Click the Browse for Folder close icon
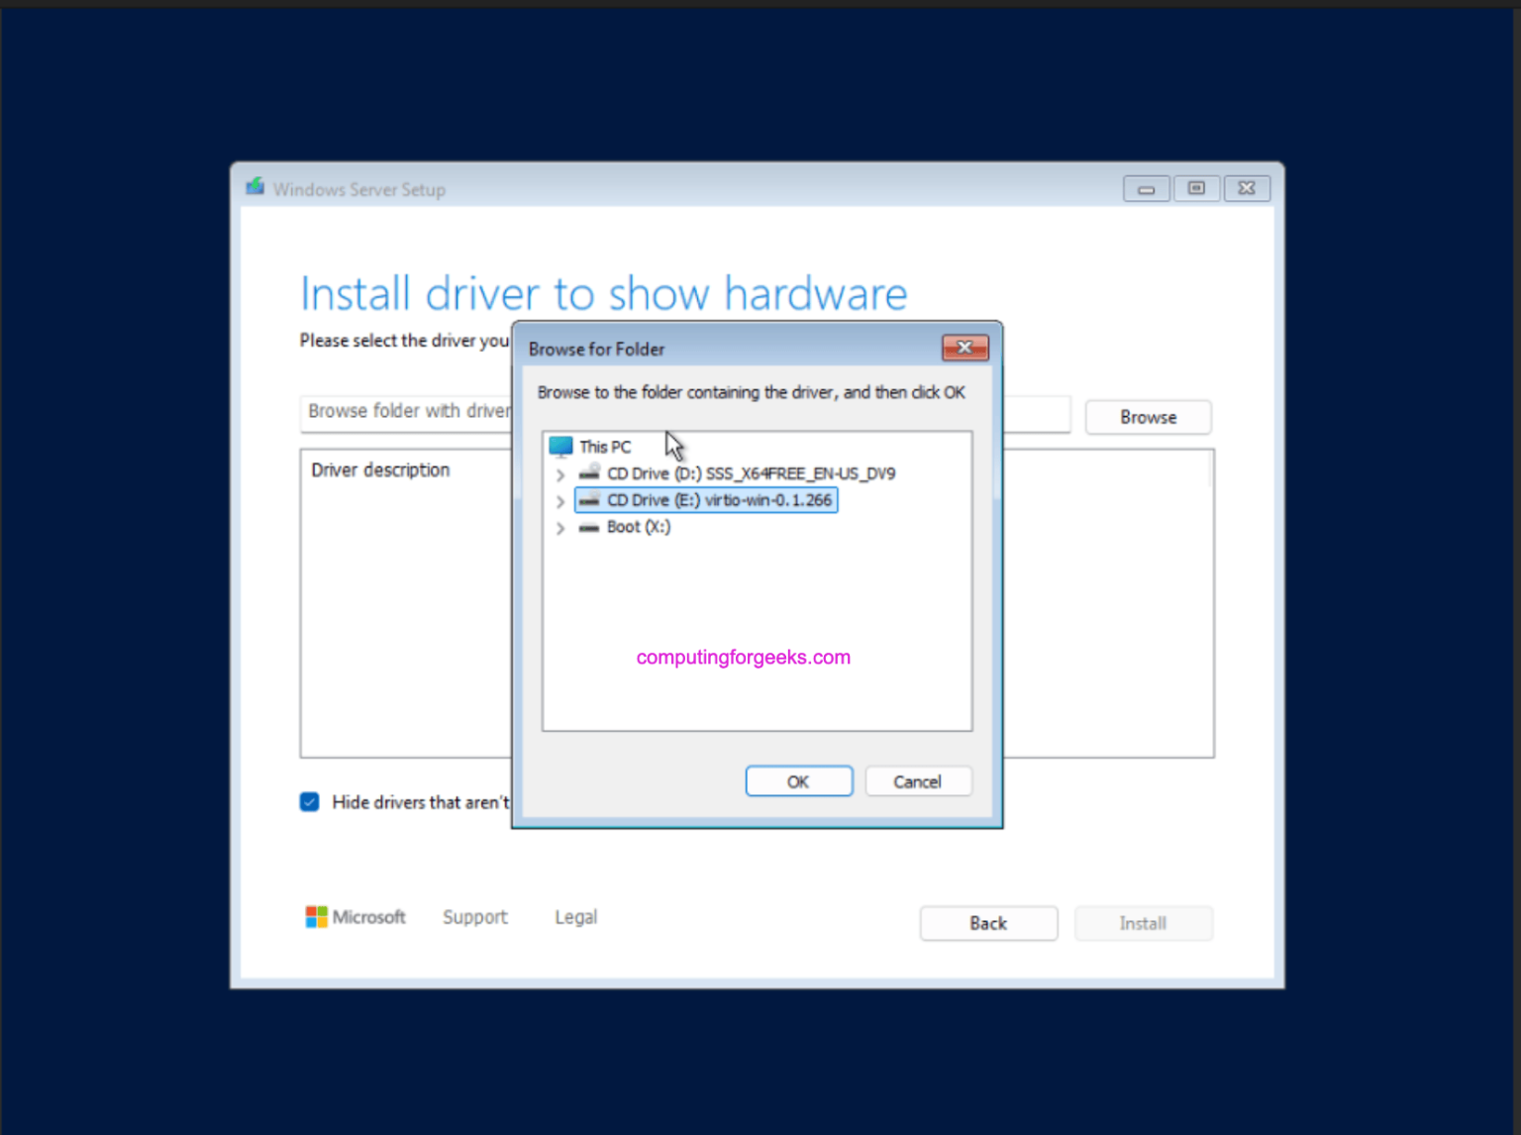1521x1135 pixels. [x=963, y=348]
